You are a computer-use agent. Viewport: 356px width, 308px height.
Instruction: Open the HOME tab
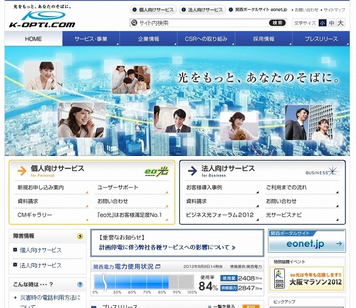[33, 38]
